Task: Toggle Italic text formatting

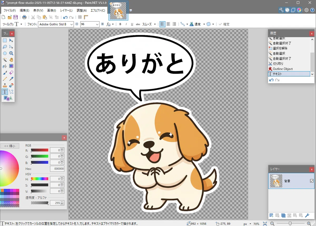Action: 126,24
